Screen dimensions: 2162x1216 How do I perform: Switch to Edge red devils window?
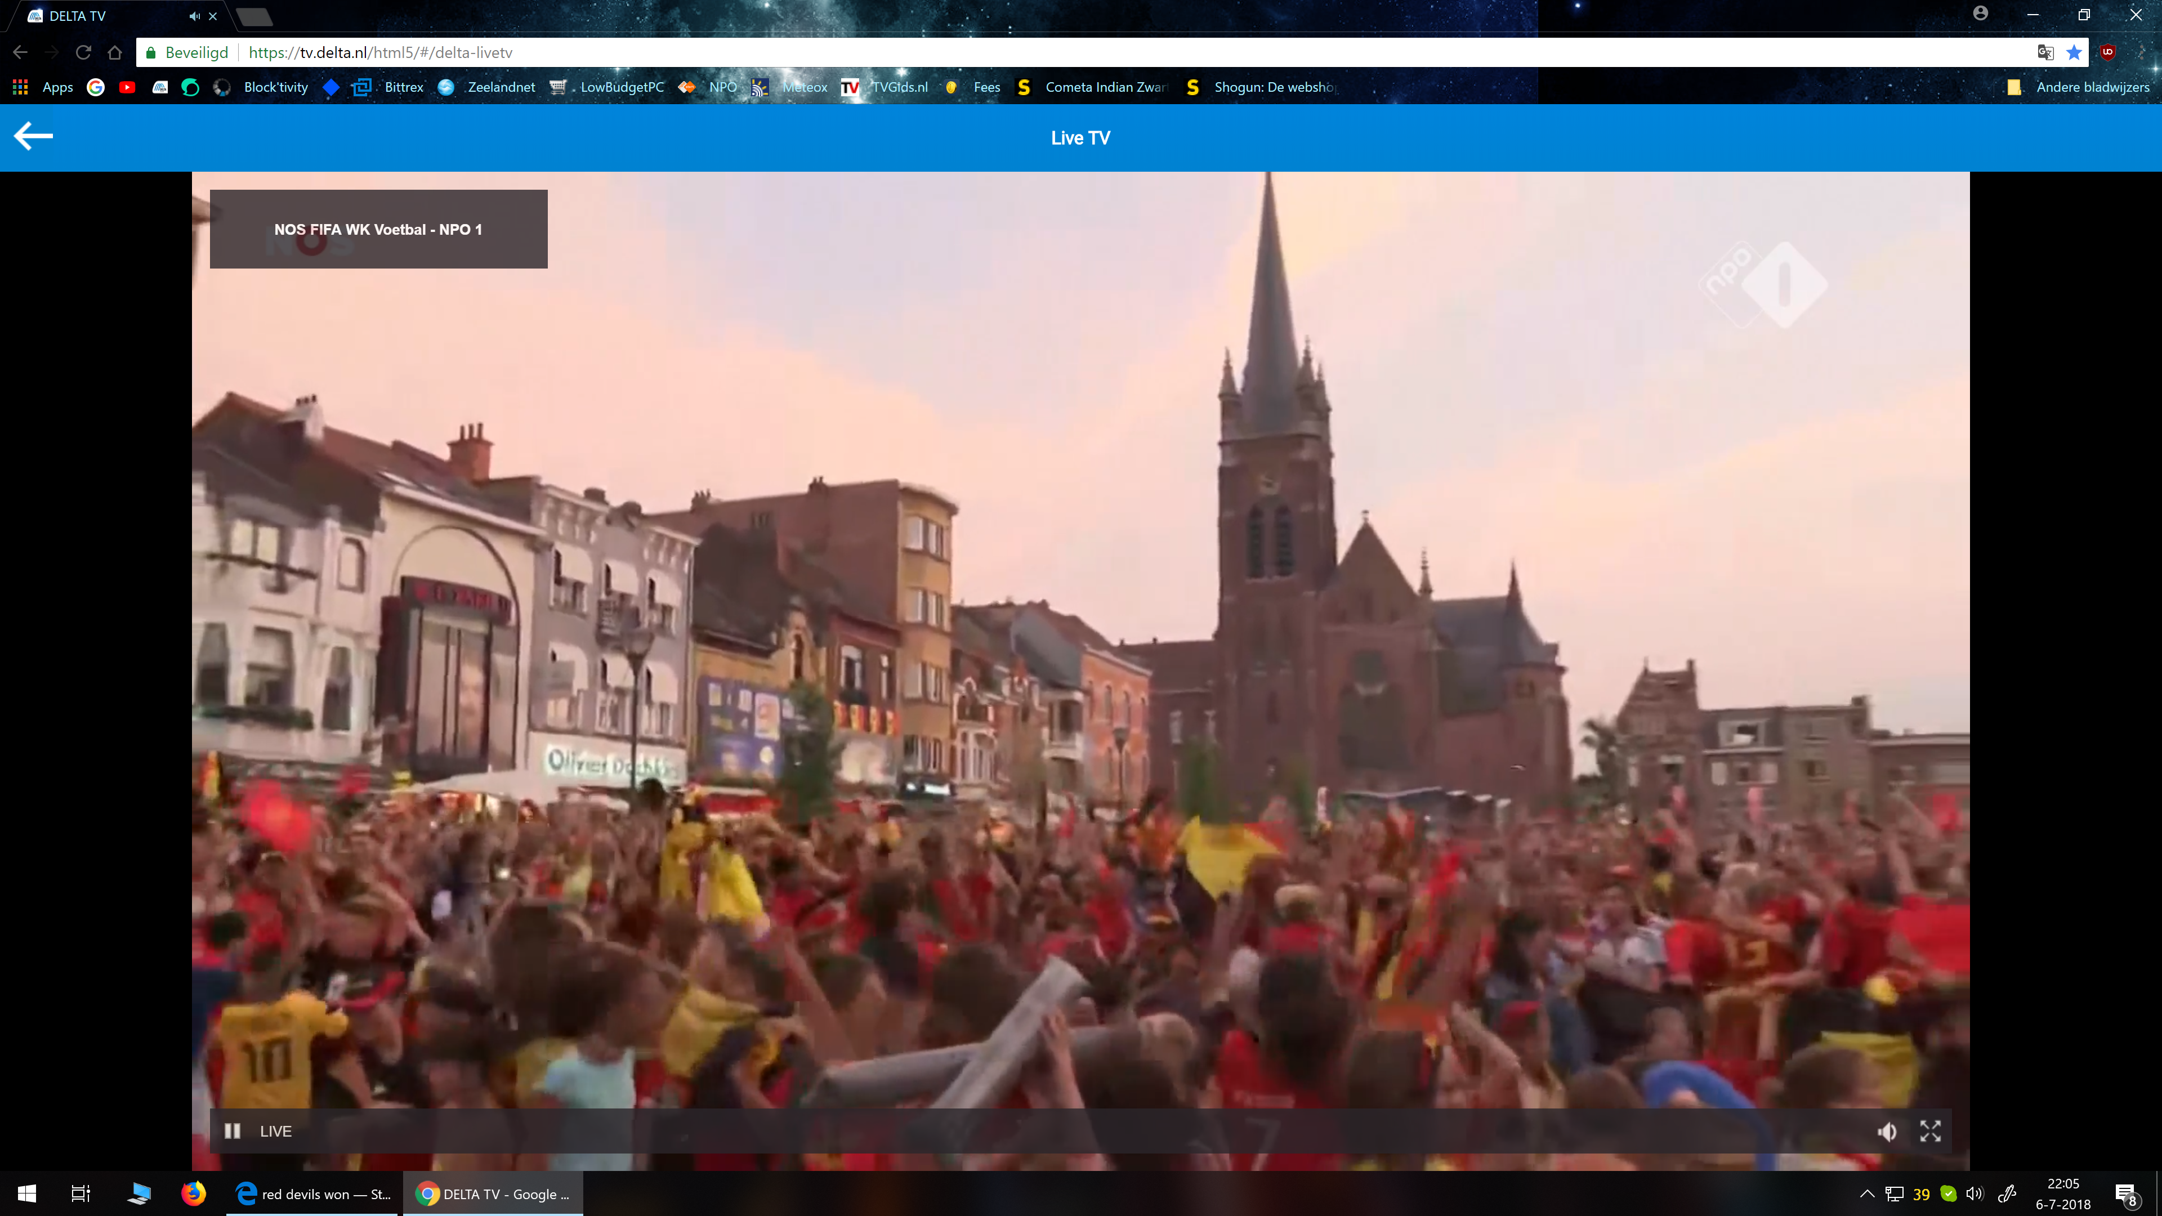(x=313, y=1193)
